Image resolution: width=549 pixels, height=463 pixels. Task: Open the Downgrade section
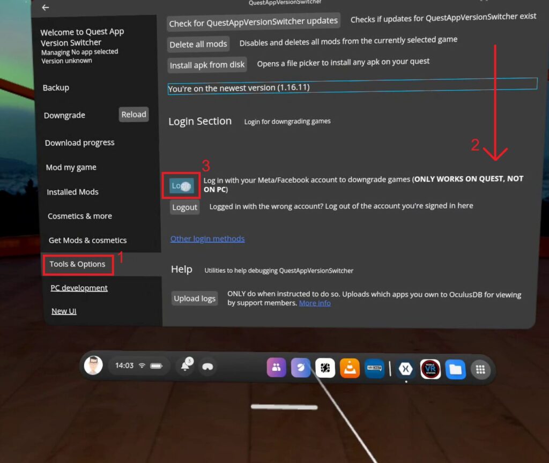coord(64,115)
